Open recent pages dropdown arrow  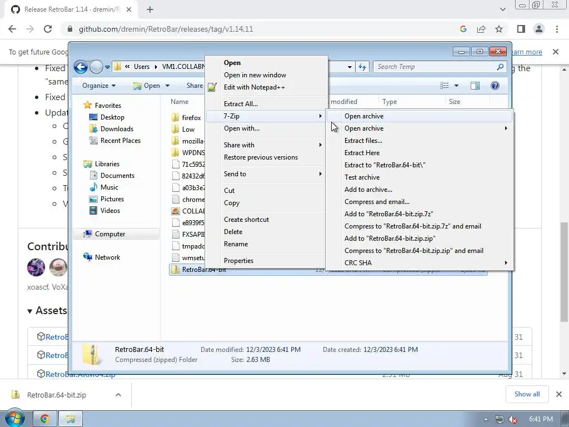point(107,67)
